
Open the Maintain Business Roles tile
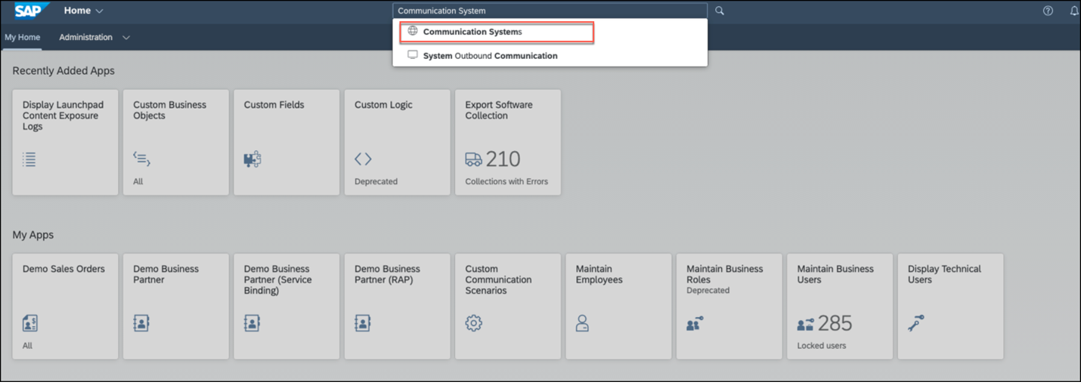[x=729, y=306]
